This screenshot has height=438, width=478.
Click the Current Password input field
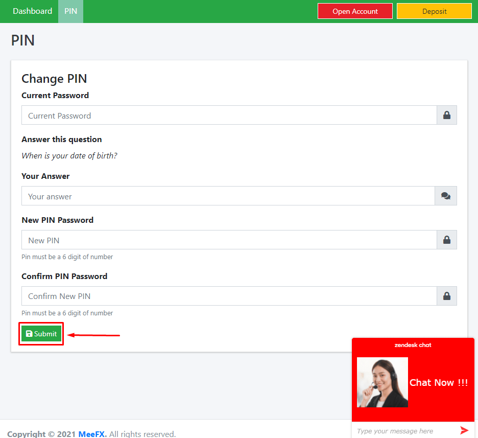(228, 115)
